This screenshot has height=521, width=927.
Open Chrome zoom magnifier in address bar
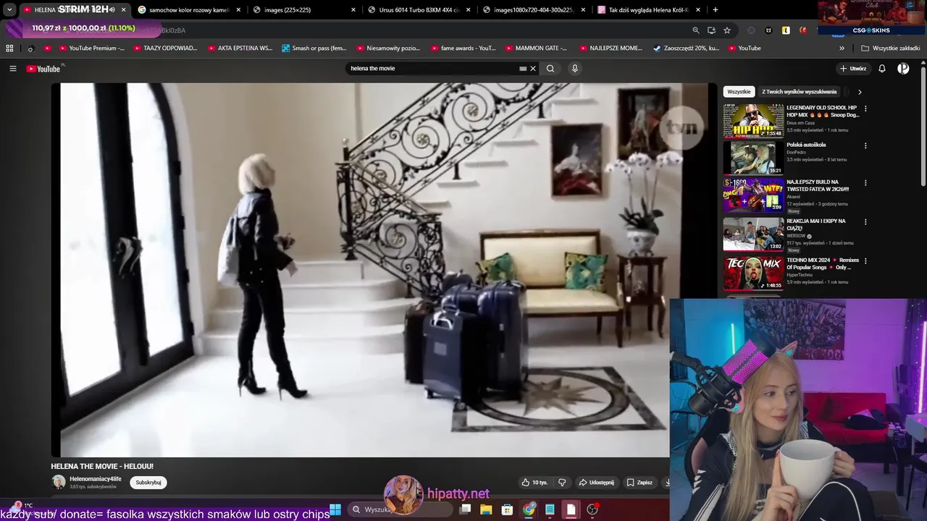click(696, 30)
